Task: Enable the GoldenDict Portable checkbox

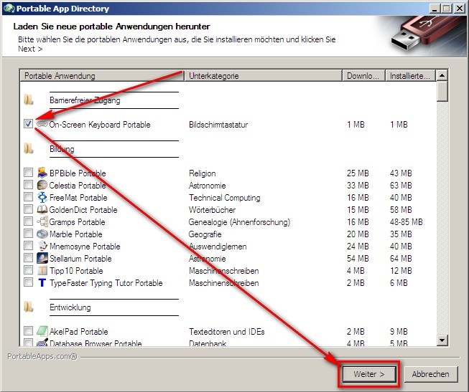Action: 29,209
